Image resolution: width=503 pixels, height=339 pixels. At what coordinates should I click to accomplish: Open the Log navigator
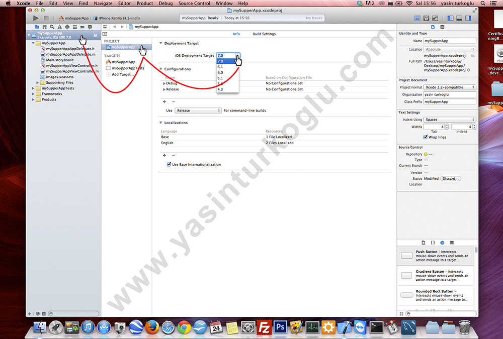(90, 27)
